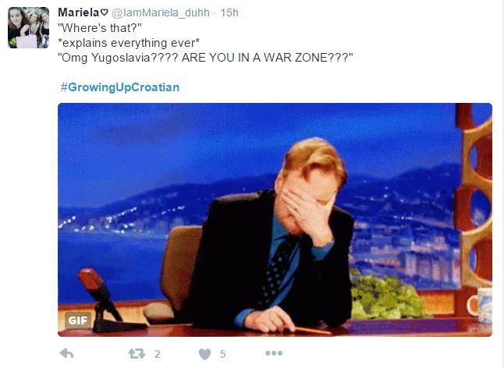Screen dimensions: 504x368
Task: Open the three-dot more options menu
Action: coord(274,353)
